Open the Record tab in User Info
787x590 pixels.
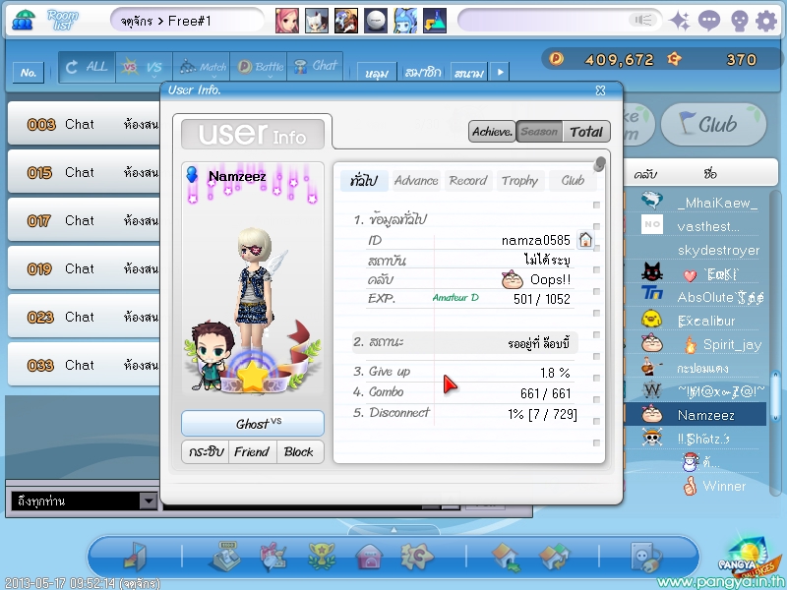[x=468, y=181]
